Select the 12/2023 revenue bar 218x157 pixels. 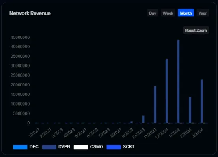point(167,91)
